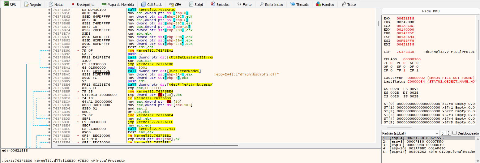This screenshot has height=163, width=480.
Task: Select the jmp kernel32.76376F00 instruction
Action: [x=150, y=64]
